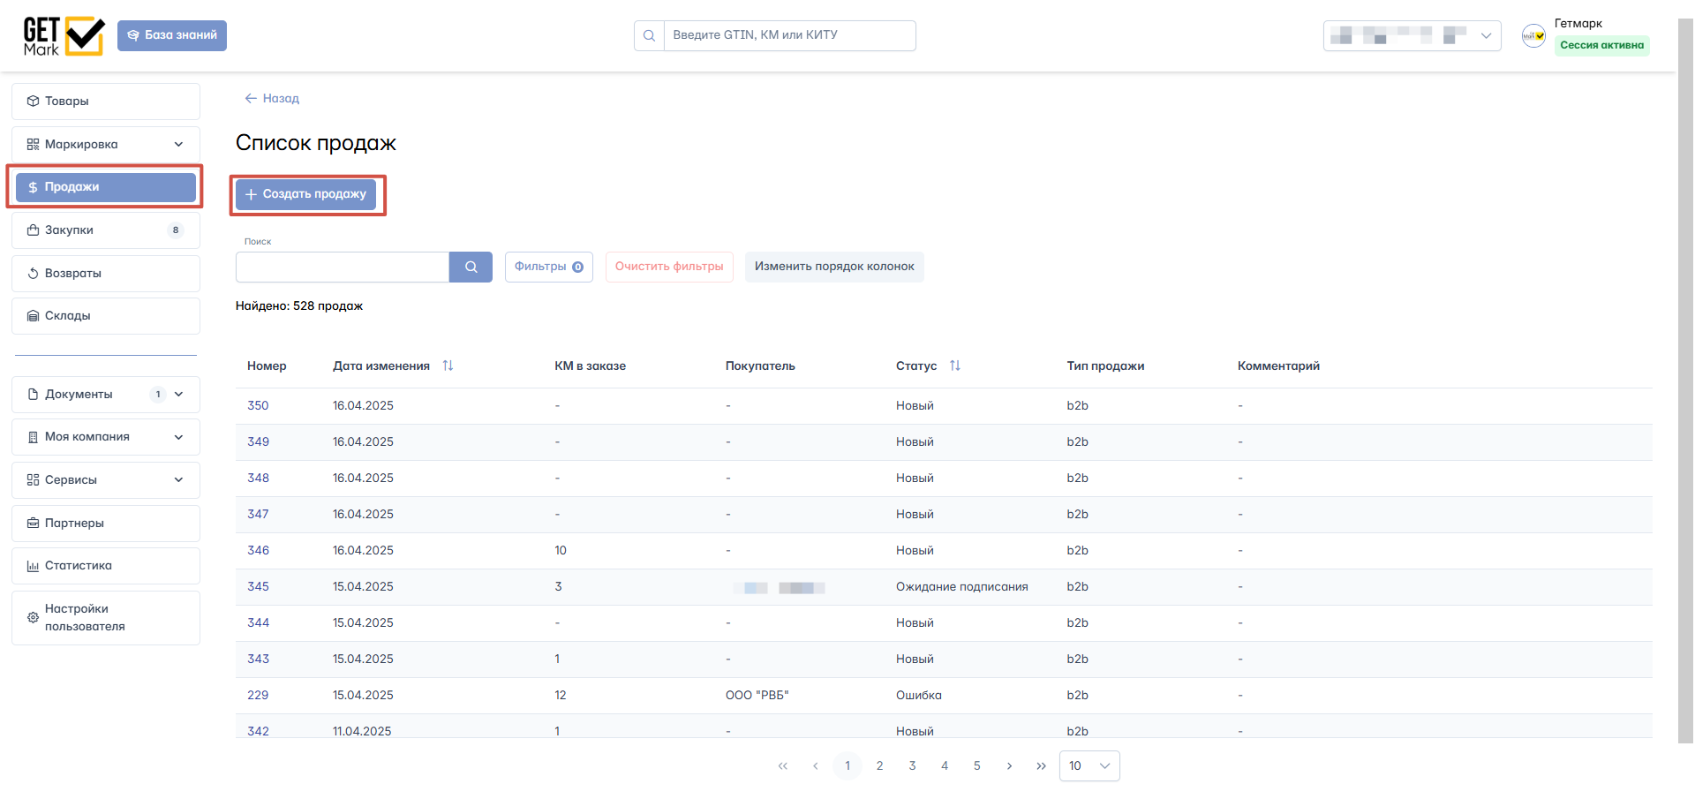Click Изменить порядок колонок button

pyautogui.click(x=834, y=267)
